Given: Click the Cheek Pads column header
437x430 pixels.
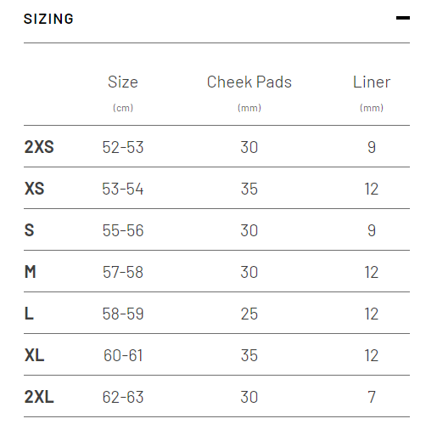Looking at the screenshot, I should 249,82.
